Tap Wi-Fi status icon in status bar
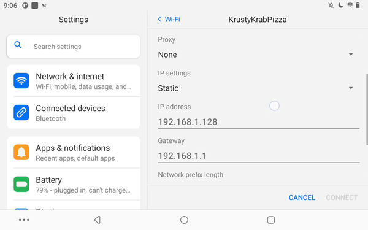 coord(350,5)
